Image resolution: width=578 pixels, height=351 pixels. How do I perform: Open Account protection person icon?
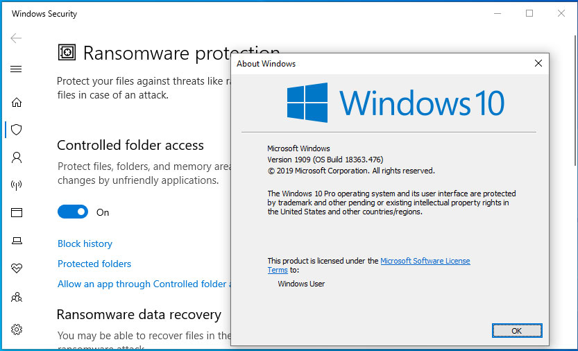[x=17, y=157]
